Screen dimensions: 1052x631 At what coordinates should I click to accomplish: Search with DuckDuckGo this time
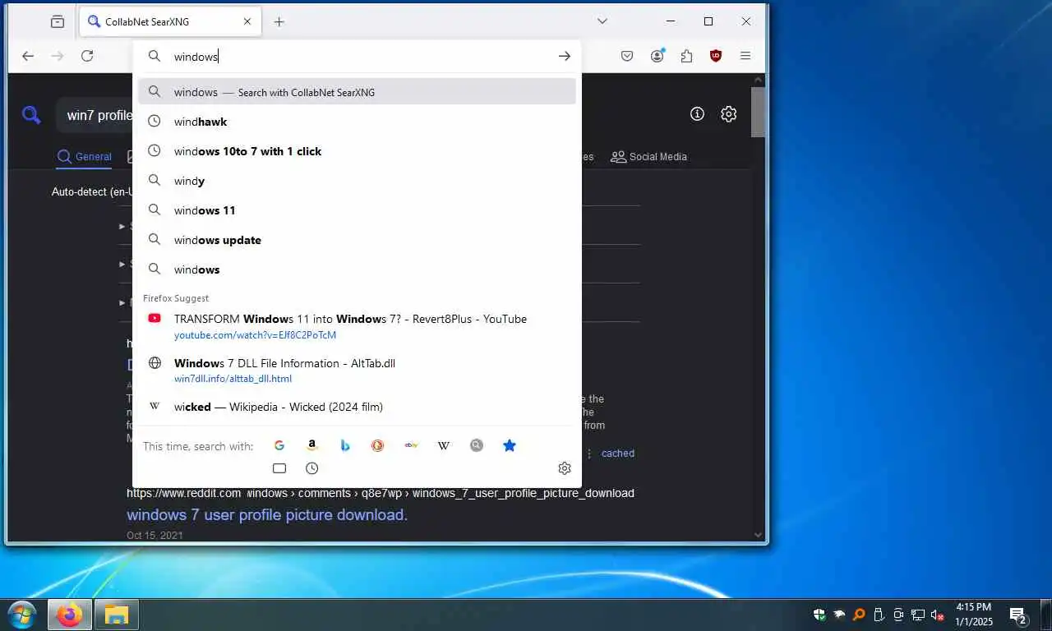[x=378, y=445]
